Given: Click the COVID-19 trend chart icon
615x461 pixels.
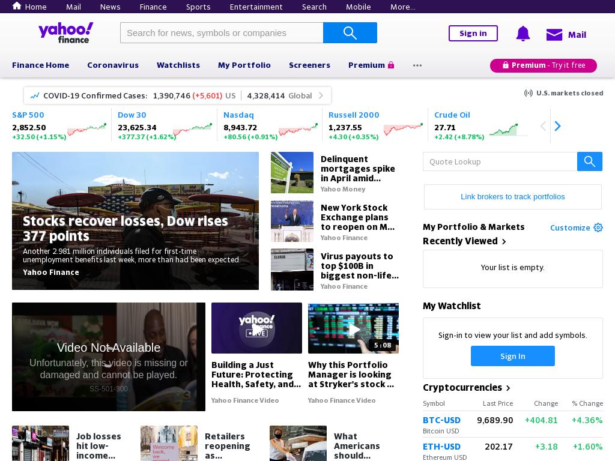Looking at the screenshot, I should click(35, 95).
